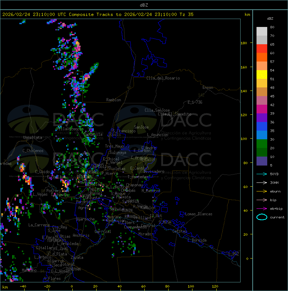This screenshot has width=288, height=291.
Task: Click the 'L_Dormida' map label
Action: point(197,240)
